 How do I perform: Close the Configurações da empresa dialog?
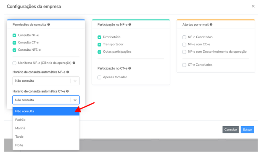tap(253, 6)
